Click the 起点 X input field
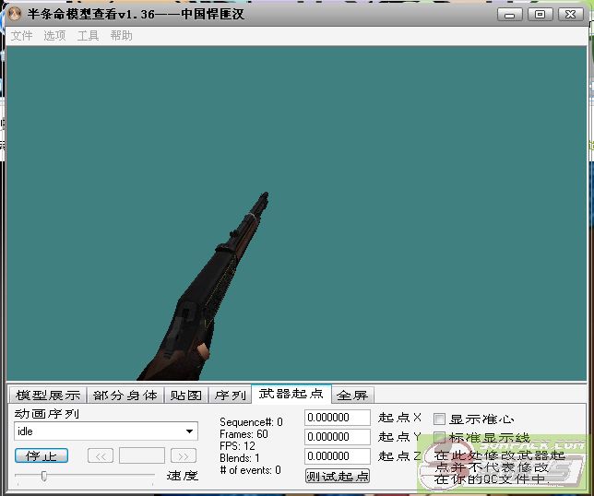The height and width of the screenshot is (496, 594). [337, 418]
